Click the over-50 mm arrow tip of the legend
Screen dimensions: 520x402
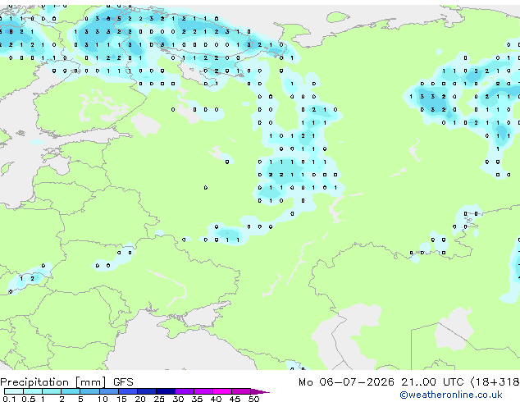pyautogui.click(x=260, y=391)
